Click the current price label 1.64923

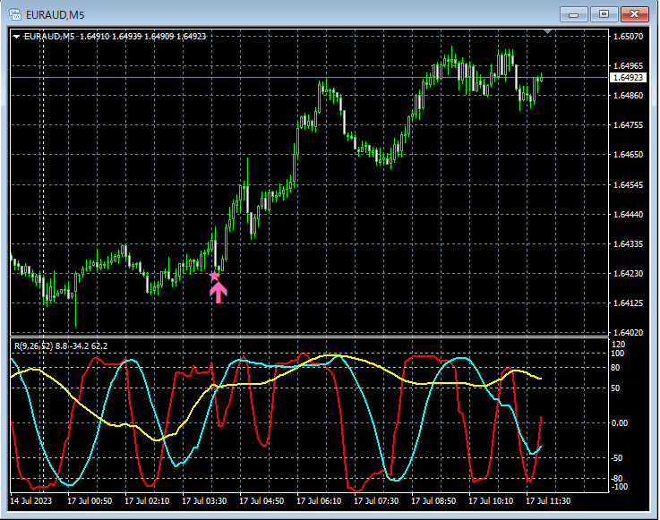628,78
